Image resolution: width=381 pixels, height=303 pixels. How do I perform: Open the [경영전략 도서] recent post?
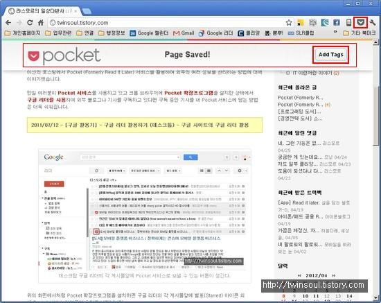tap(300, 119)
